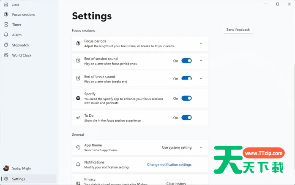The width and height of the screenshot is (295, 185).
Task: Expand End of break sound options
Action: (201, 78)
